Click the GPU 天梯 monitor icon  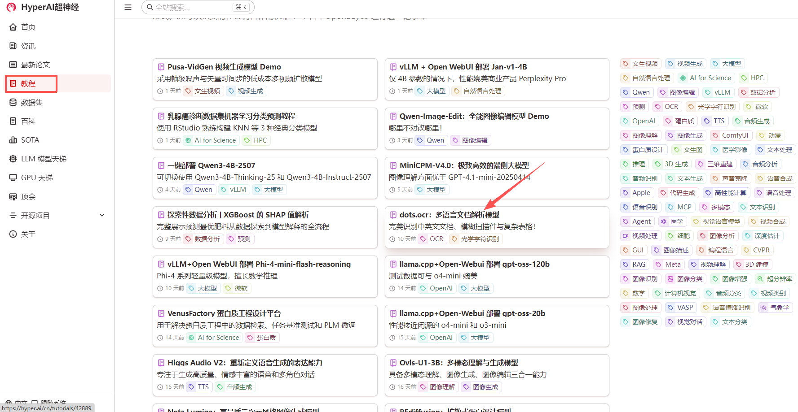point(13,178)
